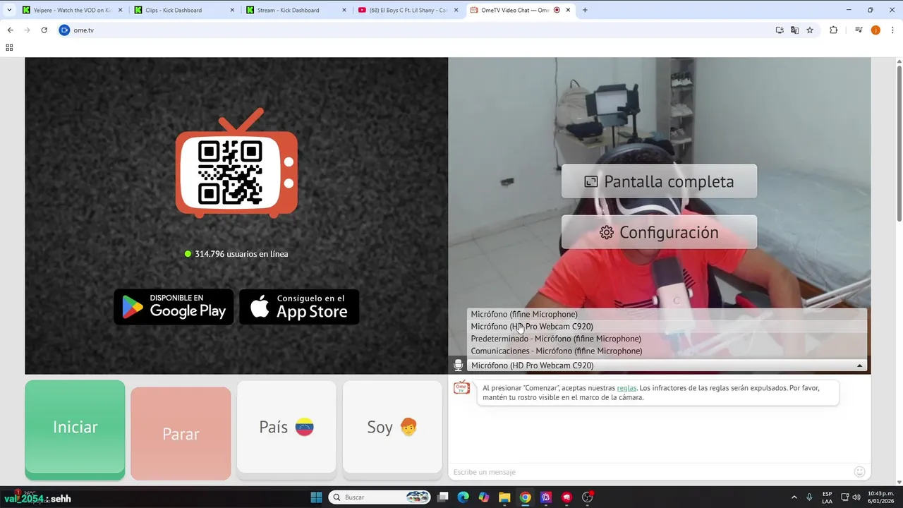Click the Google Play download badge
The width and height of the screenshot is (903, 508).
point(174,307)
